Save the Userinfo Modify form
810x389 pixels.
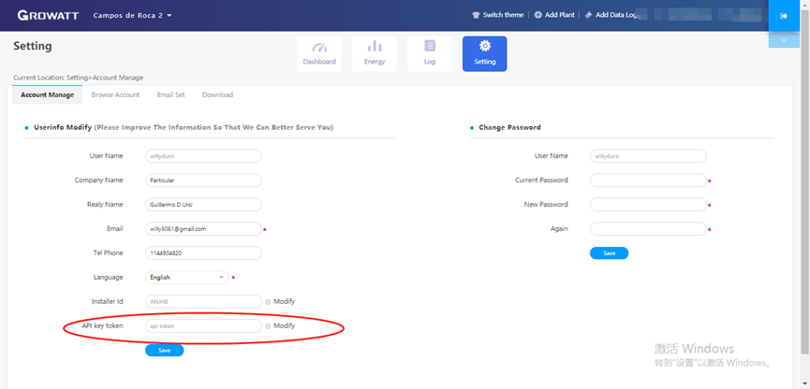coord(164,351)
